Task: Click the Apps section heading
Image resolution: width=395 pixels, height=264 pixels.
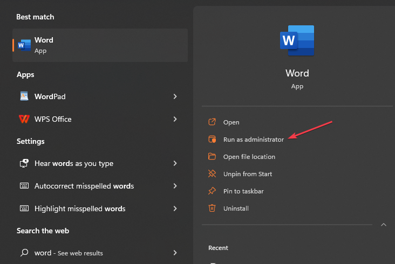Action: coord(25,75)
